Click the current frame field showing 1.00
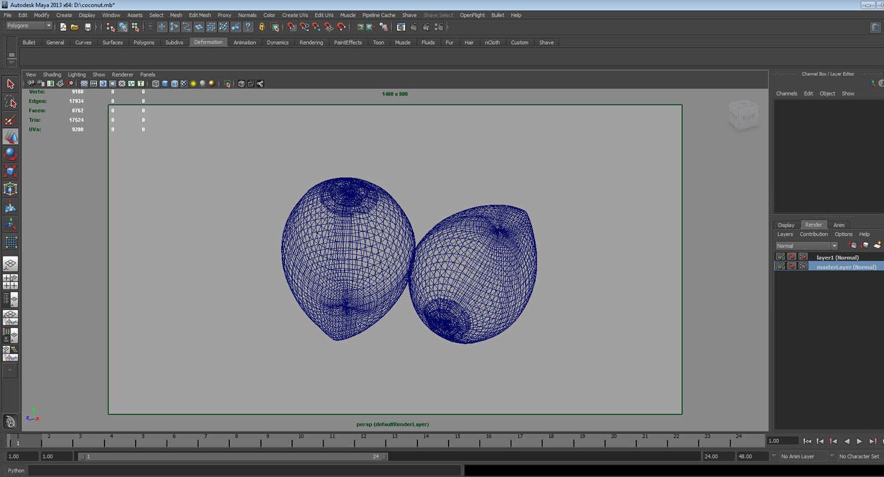This screenshot has width=884, height=477. click(x=782, y=441)
